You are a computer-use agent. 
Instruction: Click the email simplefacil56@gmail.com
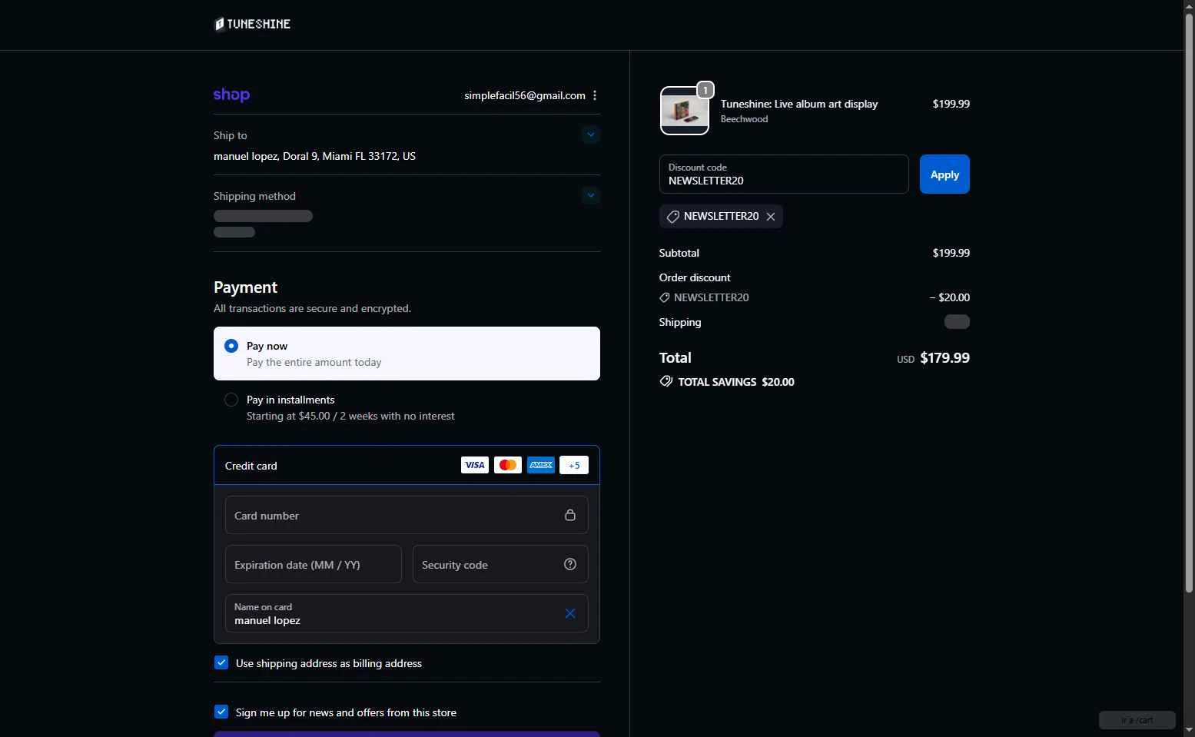coord(525,95)
